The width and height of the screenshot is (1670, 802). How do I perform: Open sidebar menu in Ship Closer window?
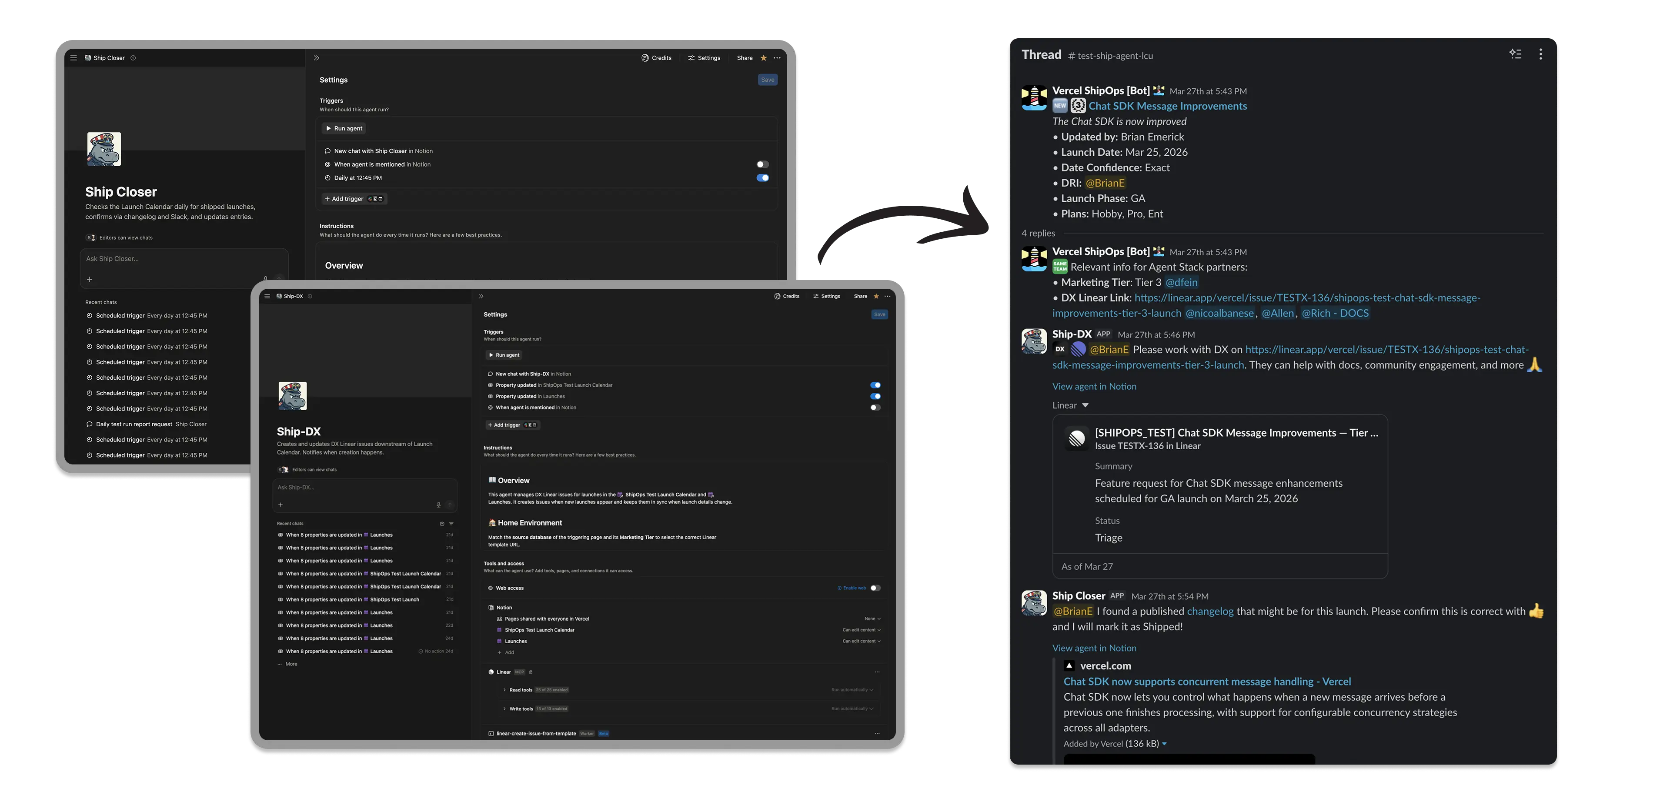coord(73,58)
